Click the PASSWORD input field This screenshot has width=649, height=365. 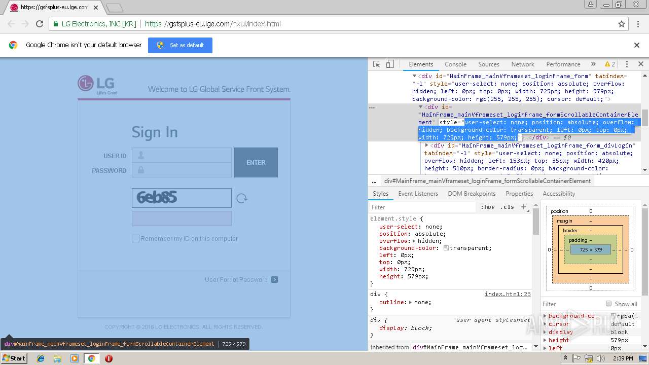pyautogui.click(x=182, y=170)
